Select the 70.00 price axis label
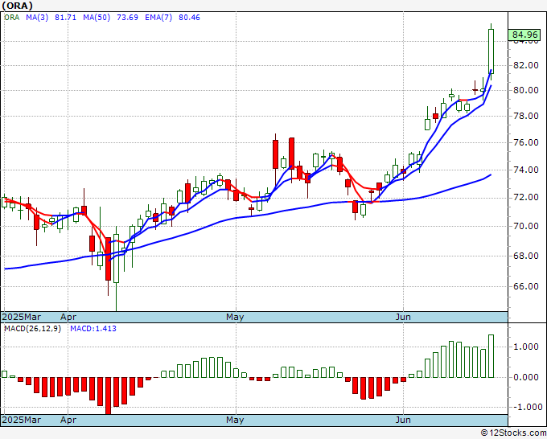The height and width of the screenshot is (439, 547). 526,226
